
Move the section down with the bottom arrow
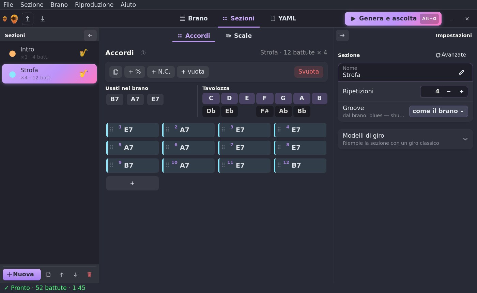[75, 275]
